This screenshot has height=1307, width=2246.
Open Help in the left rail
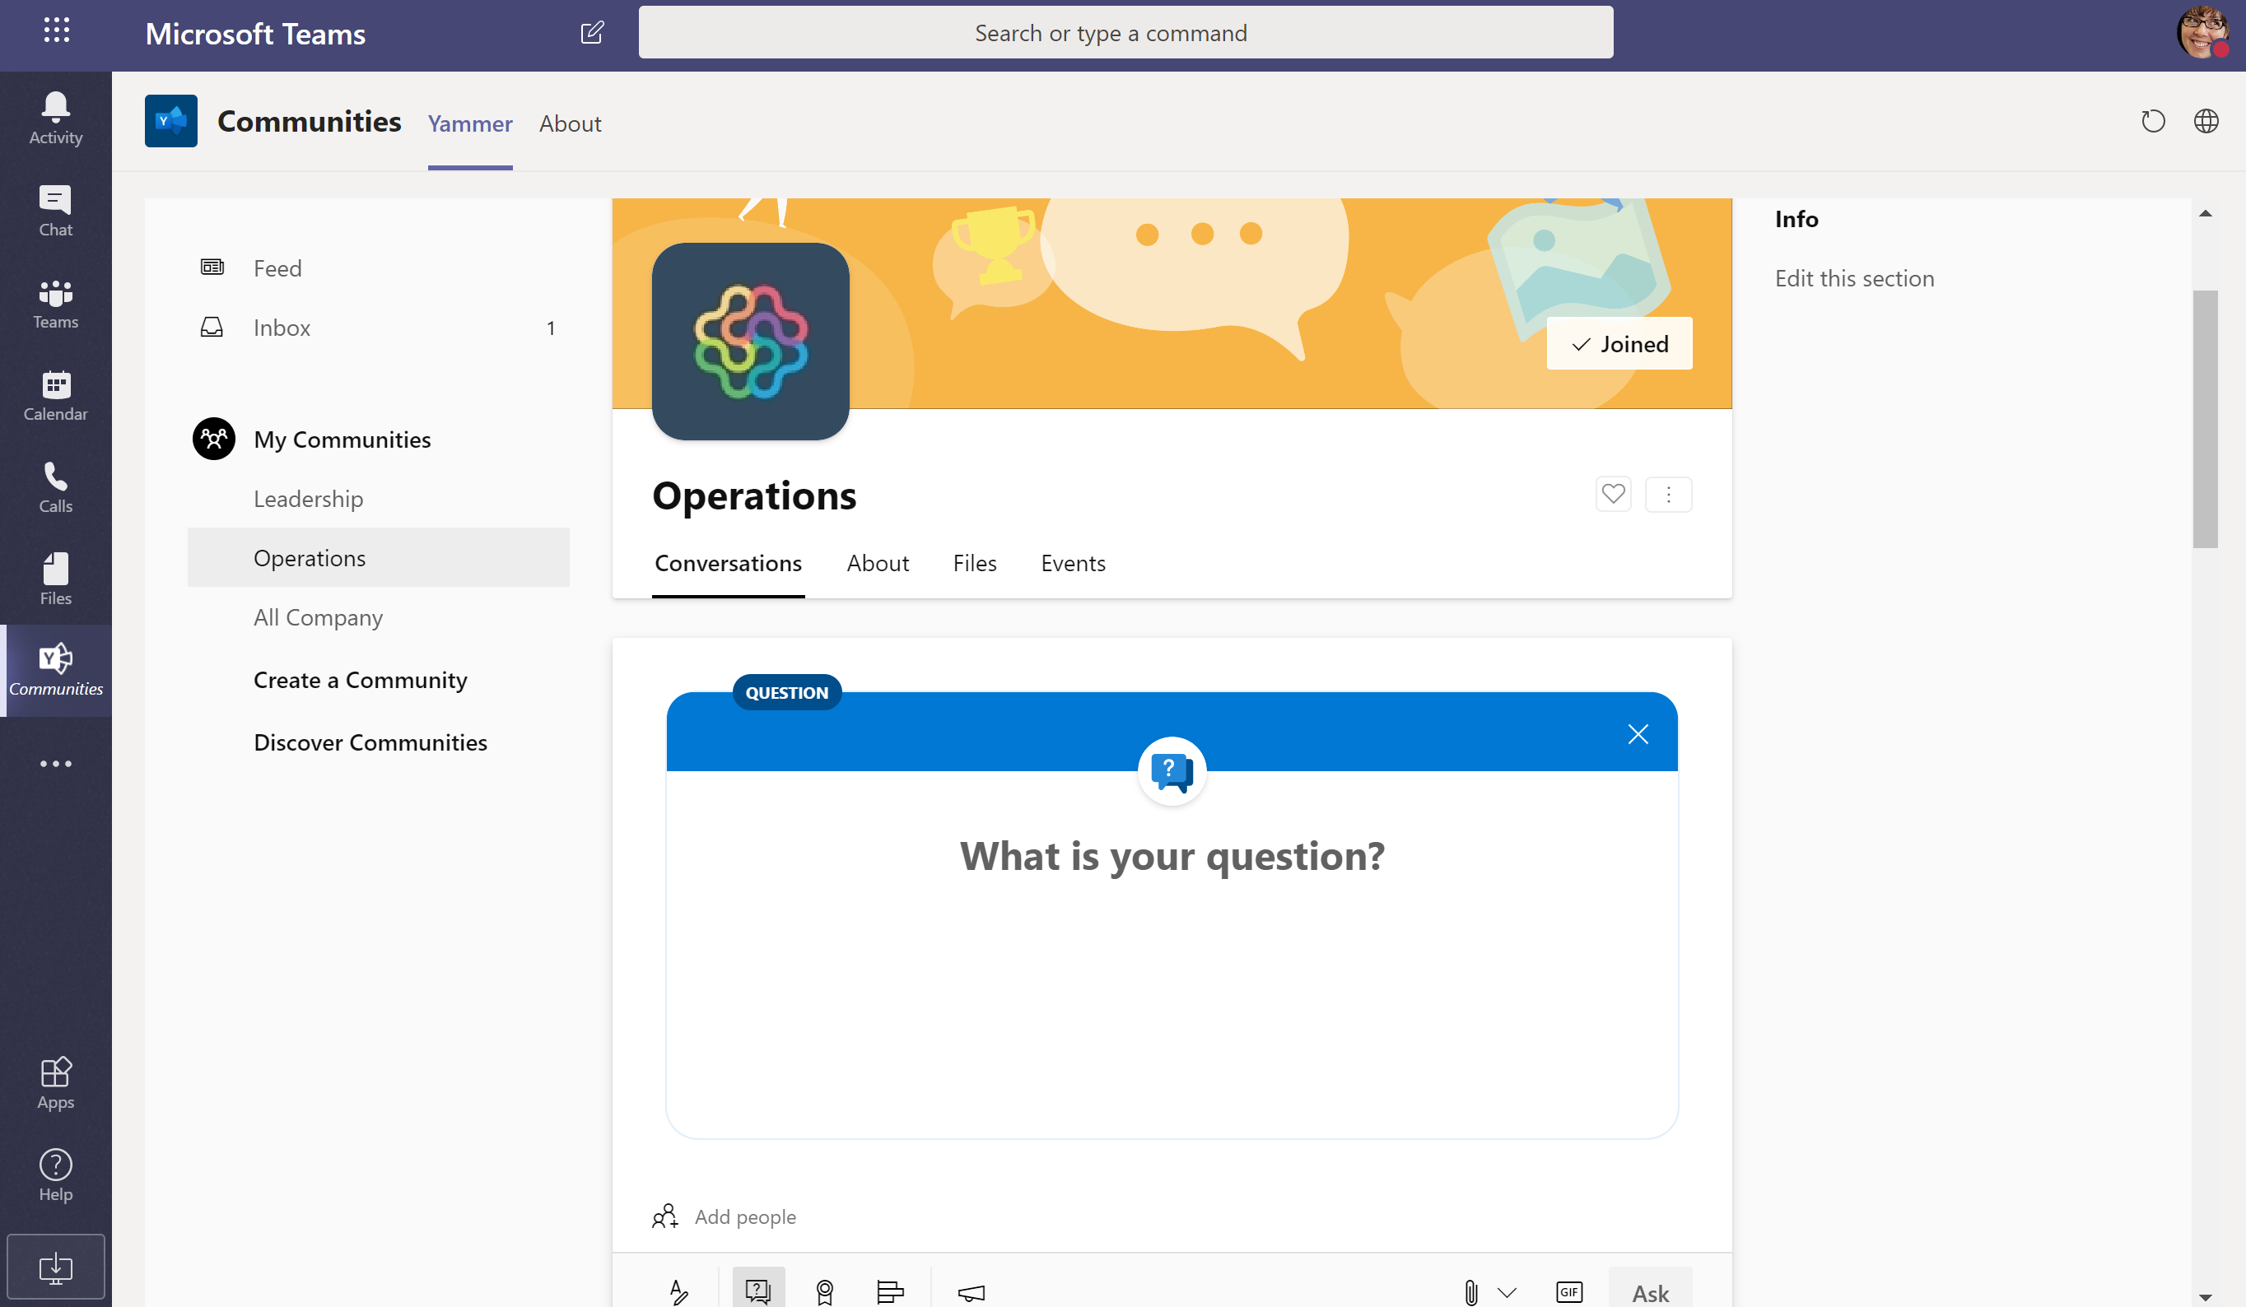tap(55, 1174)
